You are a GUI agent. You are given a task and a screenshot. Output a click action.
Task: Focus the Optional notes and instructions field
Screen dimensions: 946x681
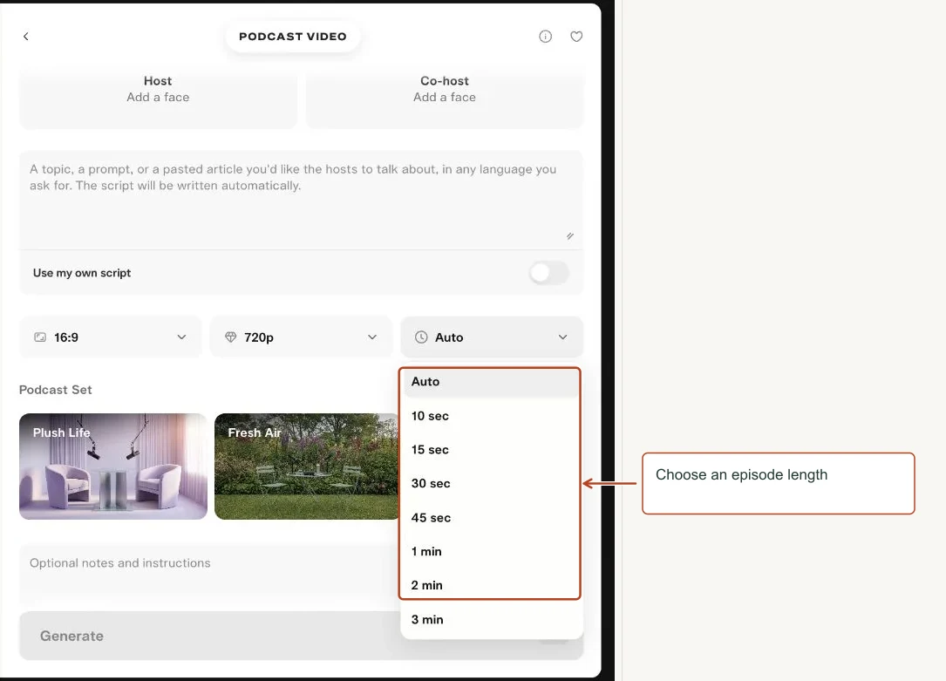point(210,575)
